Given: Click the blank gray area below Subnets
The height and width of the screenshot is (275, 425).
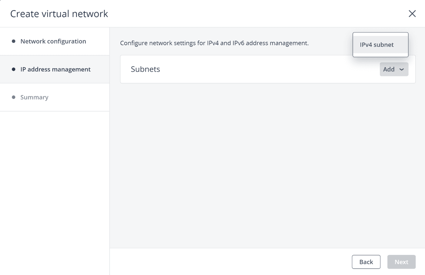Looking at the screenshot, I should (267, 164).
